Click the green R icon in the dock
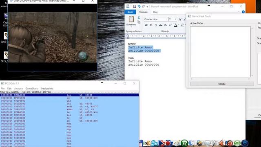This screenshot has height=147, width=261. (x=184, y=143)
